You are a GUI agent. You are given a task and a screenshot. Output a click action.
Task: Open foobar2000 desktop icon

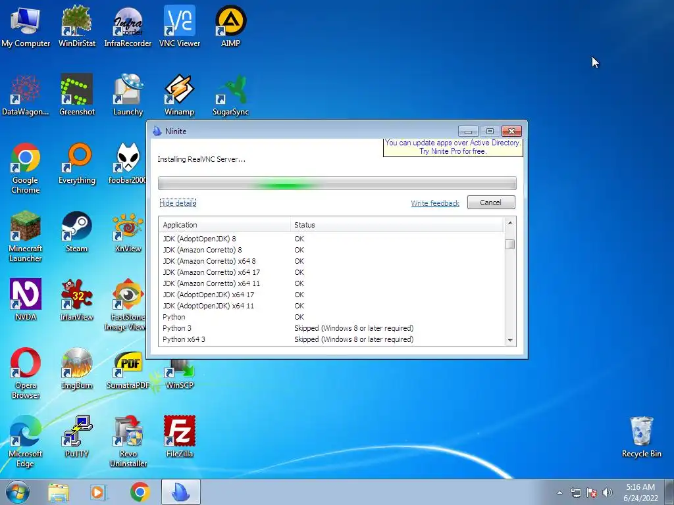pyautogui.click(x=127, y=163)
